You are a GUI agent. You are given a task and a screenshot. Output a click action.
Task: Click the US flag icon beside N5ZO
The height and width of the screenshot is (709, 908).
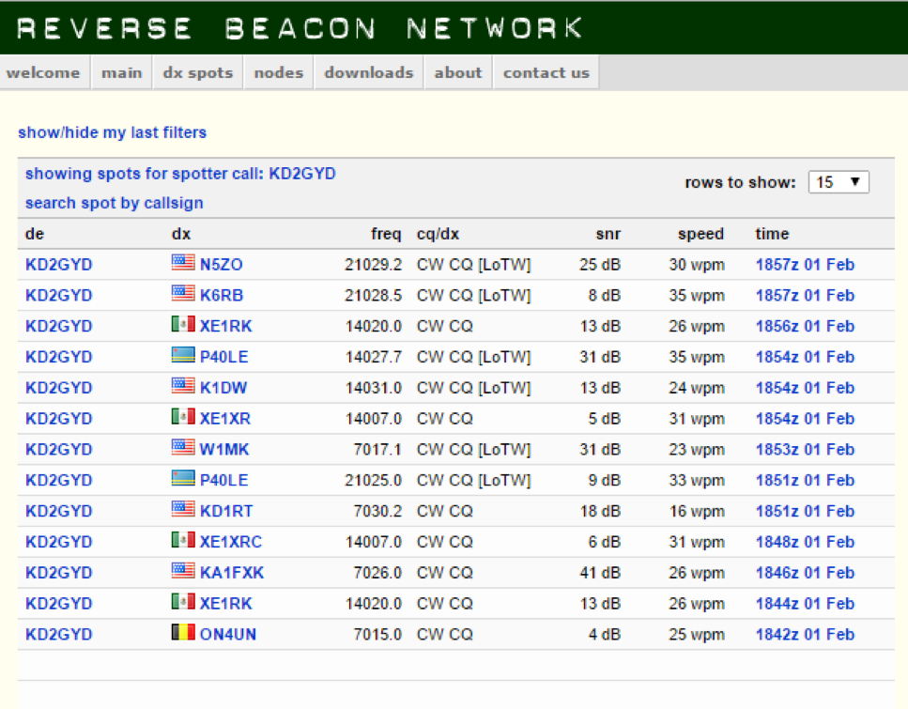[182, 264]
